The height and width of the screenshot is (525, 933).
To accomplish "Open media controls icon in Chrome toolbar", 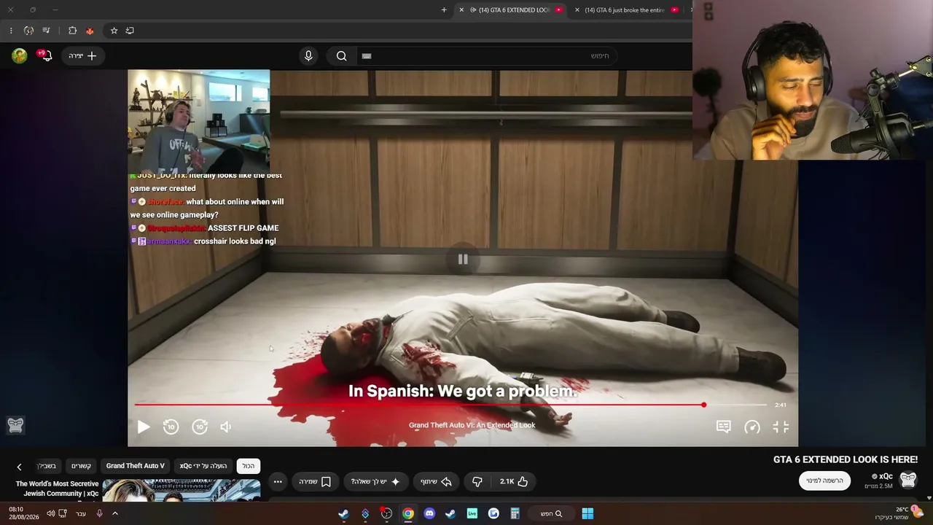I will point(46,31).
